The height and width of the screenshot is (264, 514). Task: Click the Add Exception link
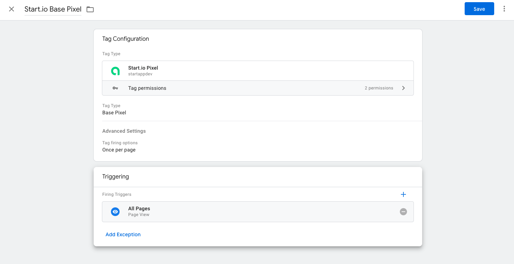point(123,234)
